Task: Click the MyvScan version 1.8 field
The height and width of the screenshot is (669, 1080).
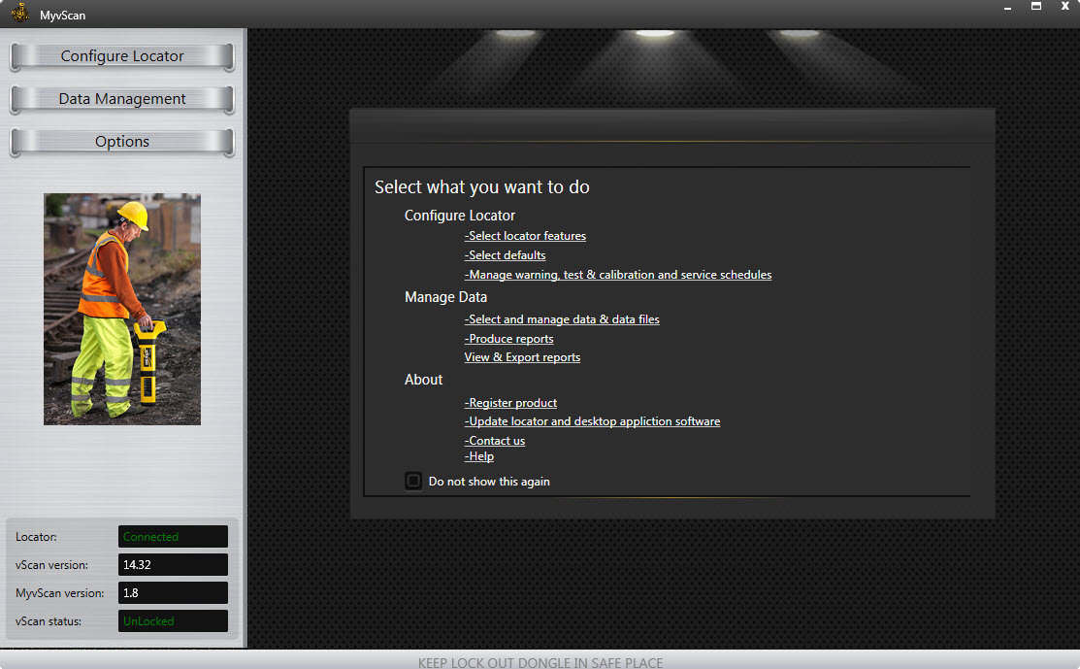Action: (173, 593)
